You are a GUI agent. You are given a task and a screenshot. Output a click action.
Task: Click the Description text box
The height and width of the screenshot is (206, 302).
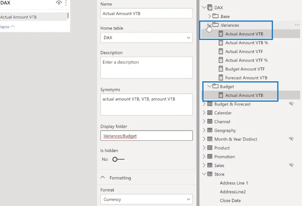[x=146, y=68]
